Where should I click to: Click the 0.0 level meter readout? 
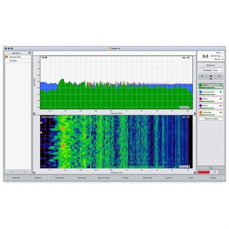click(205, 56)
